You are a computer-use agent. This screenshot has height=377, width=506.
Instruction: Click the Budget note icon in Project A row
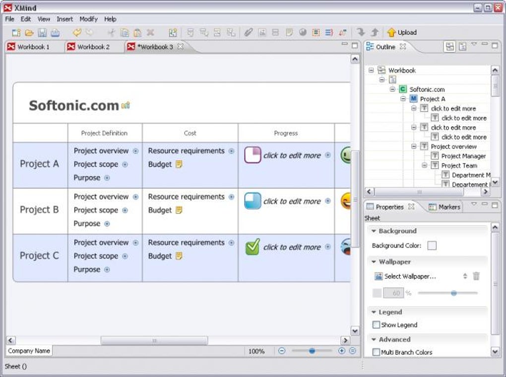[x=179, y=164]
